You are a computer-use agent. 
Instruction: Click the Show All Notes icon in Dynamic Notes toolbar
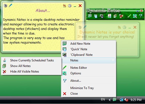(115, 16)
